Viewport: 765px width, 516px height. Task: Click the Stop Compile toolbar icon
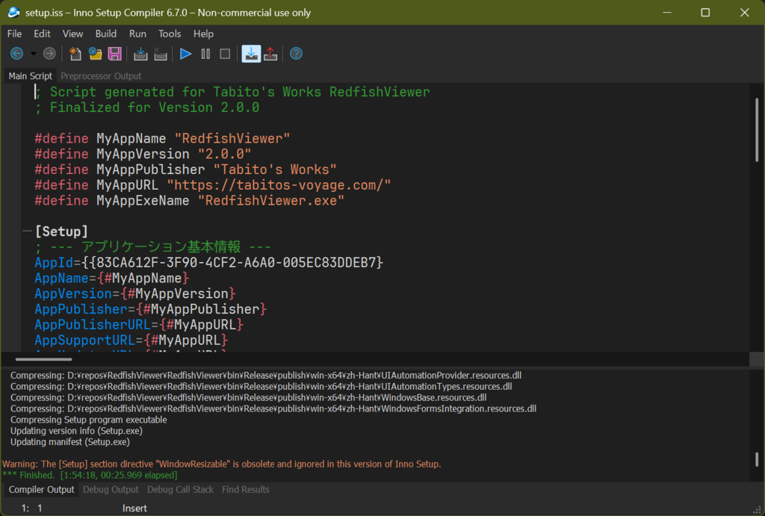[161, 54]
